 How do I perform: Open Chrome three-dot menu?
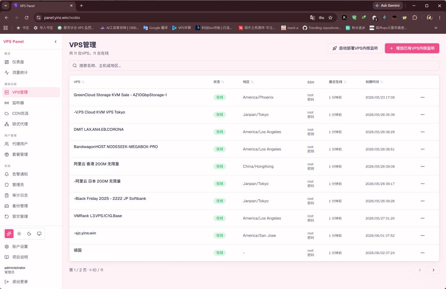click(x=439, y=17)
